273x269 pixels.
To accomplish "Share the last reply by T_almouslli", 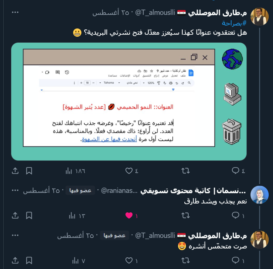I will (15, 260).
